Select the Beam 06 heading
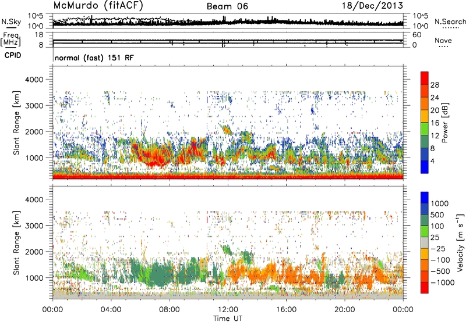 (x=227, y=6)
